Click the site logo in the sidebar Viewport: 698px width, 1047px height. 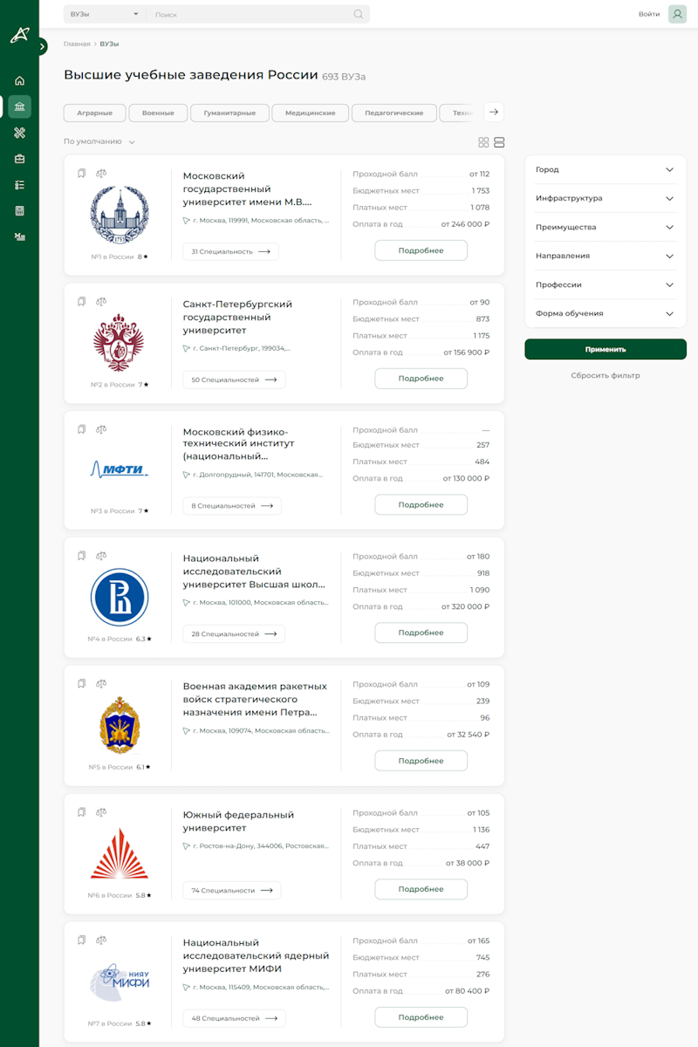(19, 35)
